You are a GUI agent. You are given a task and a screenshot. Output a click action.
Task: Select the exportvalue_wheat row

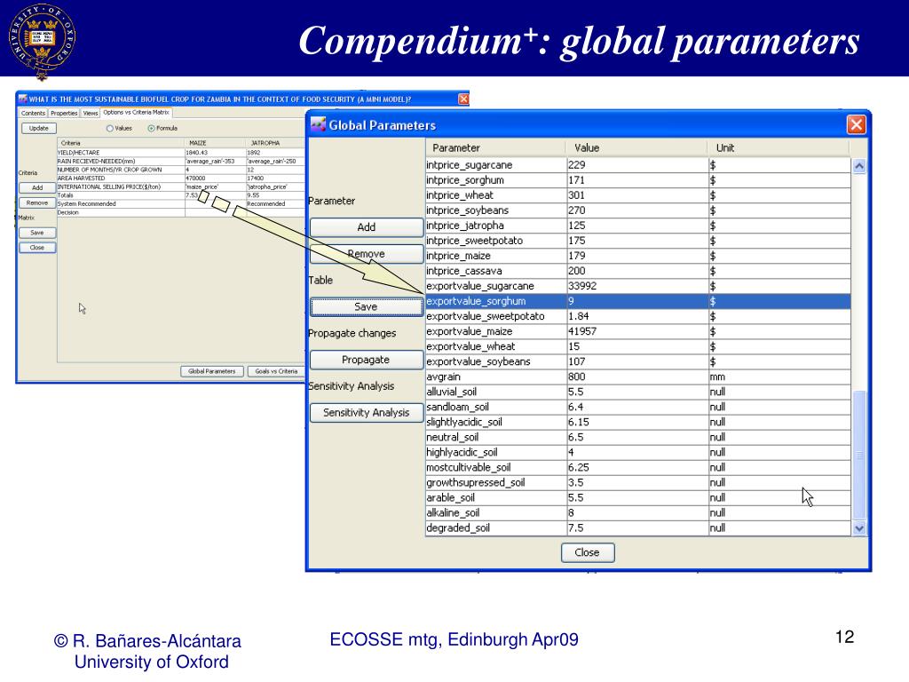click(x=638, y=347)
